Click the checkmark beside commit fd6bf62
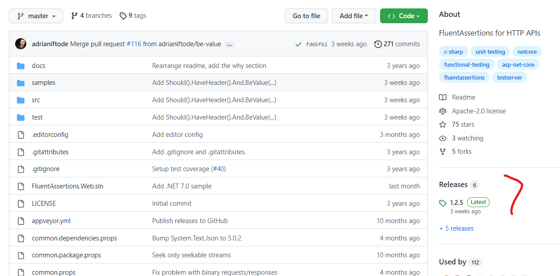This screenshot has height=276, width=560. pos(299,44)
